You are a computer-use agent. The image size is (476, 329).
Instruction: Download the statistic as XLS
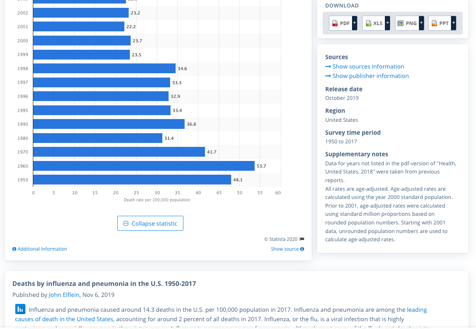(x=374, y=23)
